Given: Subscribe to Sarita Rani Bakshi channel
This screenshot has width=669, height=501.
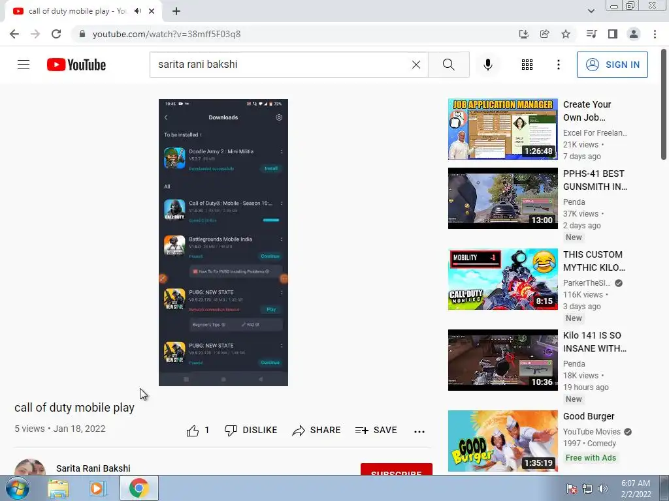Looking at the screenshot, I should [x=397, y=469].
